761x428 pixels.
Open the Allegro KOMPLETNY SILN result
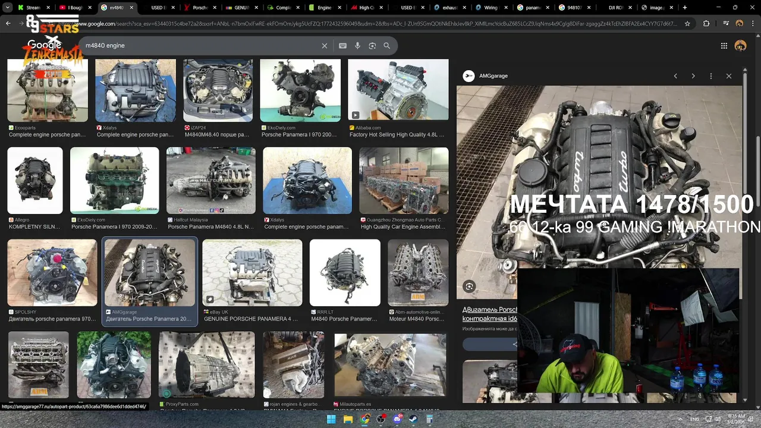tap(35, 181)
